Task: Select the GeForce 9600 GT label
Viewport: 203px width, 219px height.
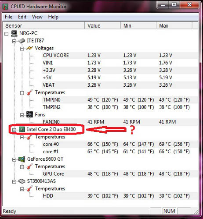Action: click(45, 159)
